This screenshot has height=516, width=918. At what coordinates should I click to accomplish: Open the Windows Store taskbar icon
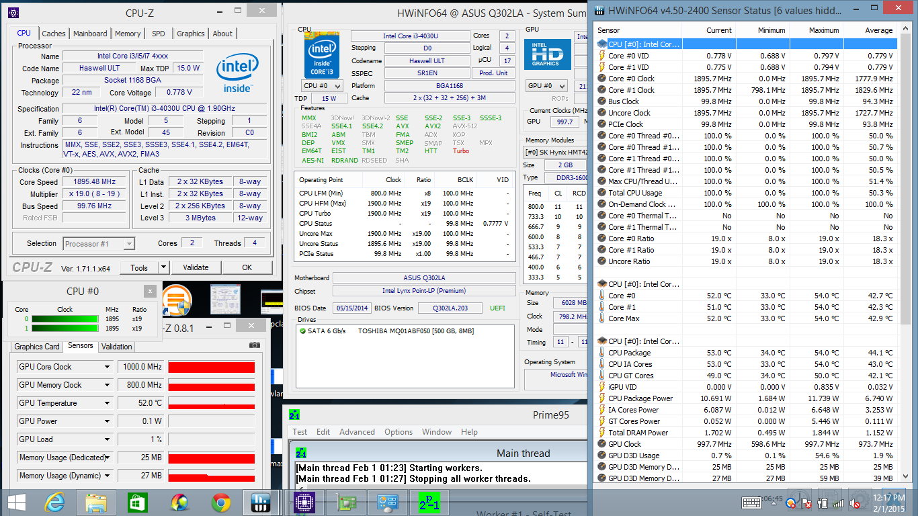pyautogui.click(x=138, y=502)
